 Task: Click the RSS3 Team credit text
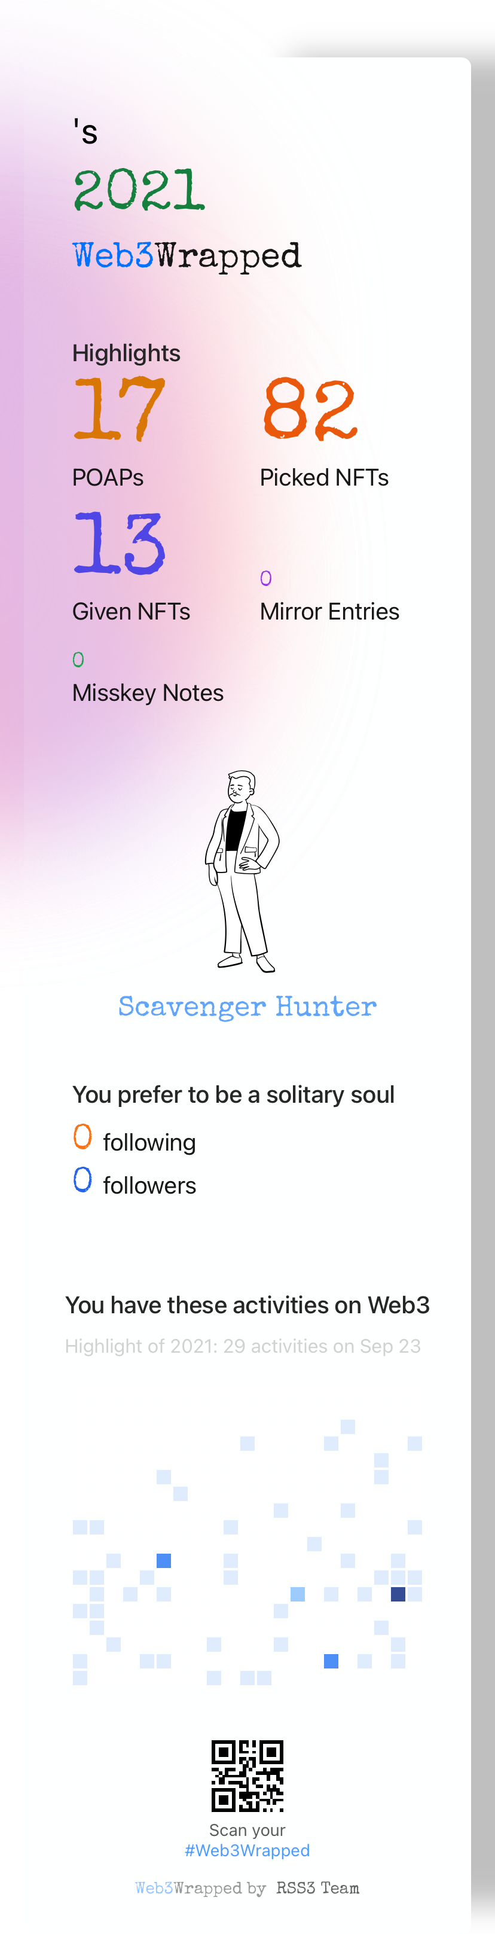(318, 1888)
